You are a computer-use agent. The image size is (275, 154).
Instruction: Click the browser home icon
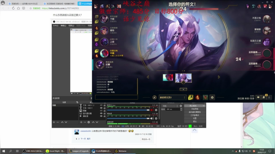18,8
